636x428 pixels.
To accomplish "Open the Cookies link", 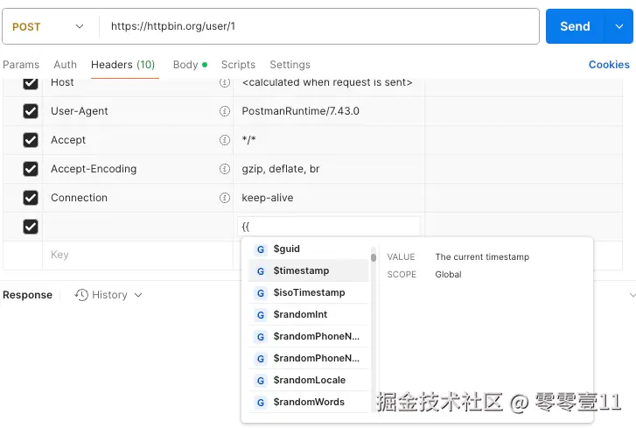I will [609, 65].
